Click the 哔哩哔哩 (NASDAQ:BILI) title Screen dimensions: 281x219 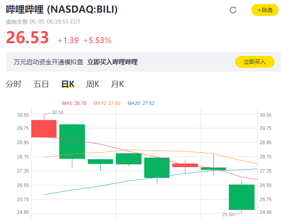(62, 10)
